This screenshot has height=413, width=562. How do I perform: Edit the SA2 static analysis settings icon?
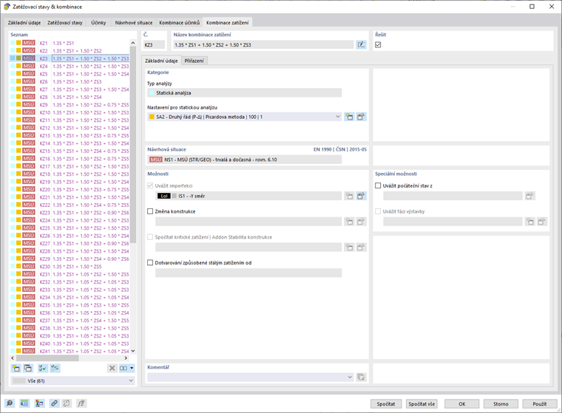click(361, 117)
